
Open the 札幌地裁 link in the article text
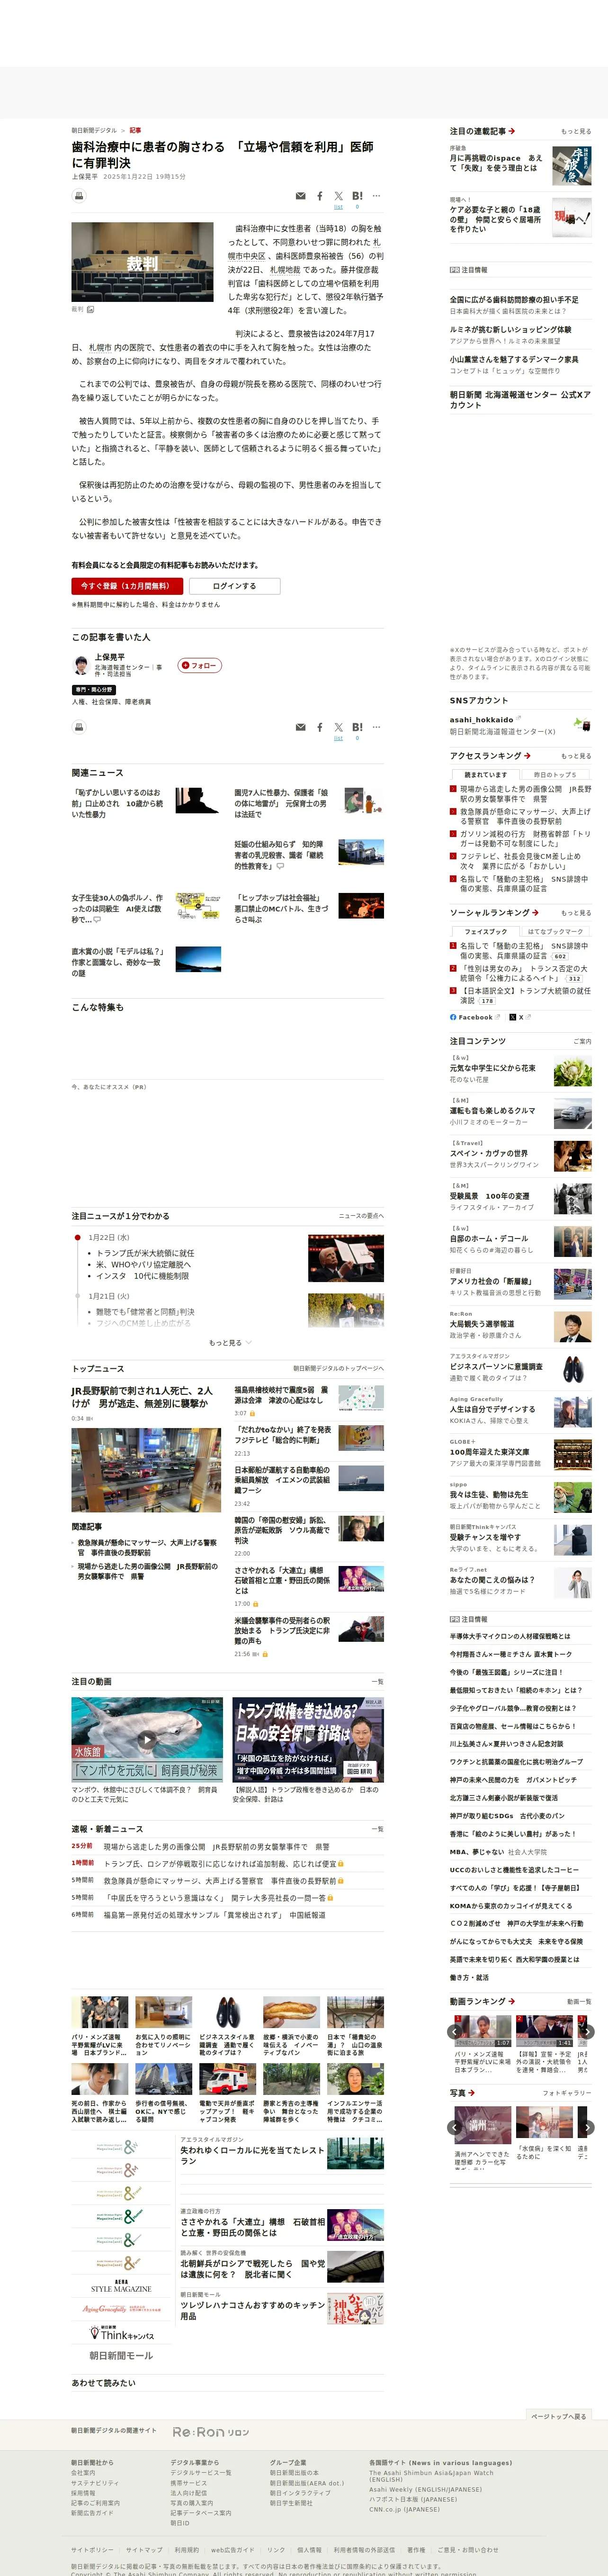(x=286, y=270)
